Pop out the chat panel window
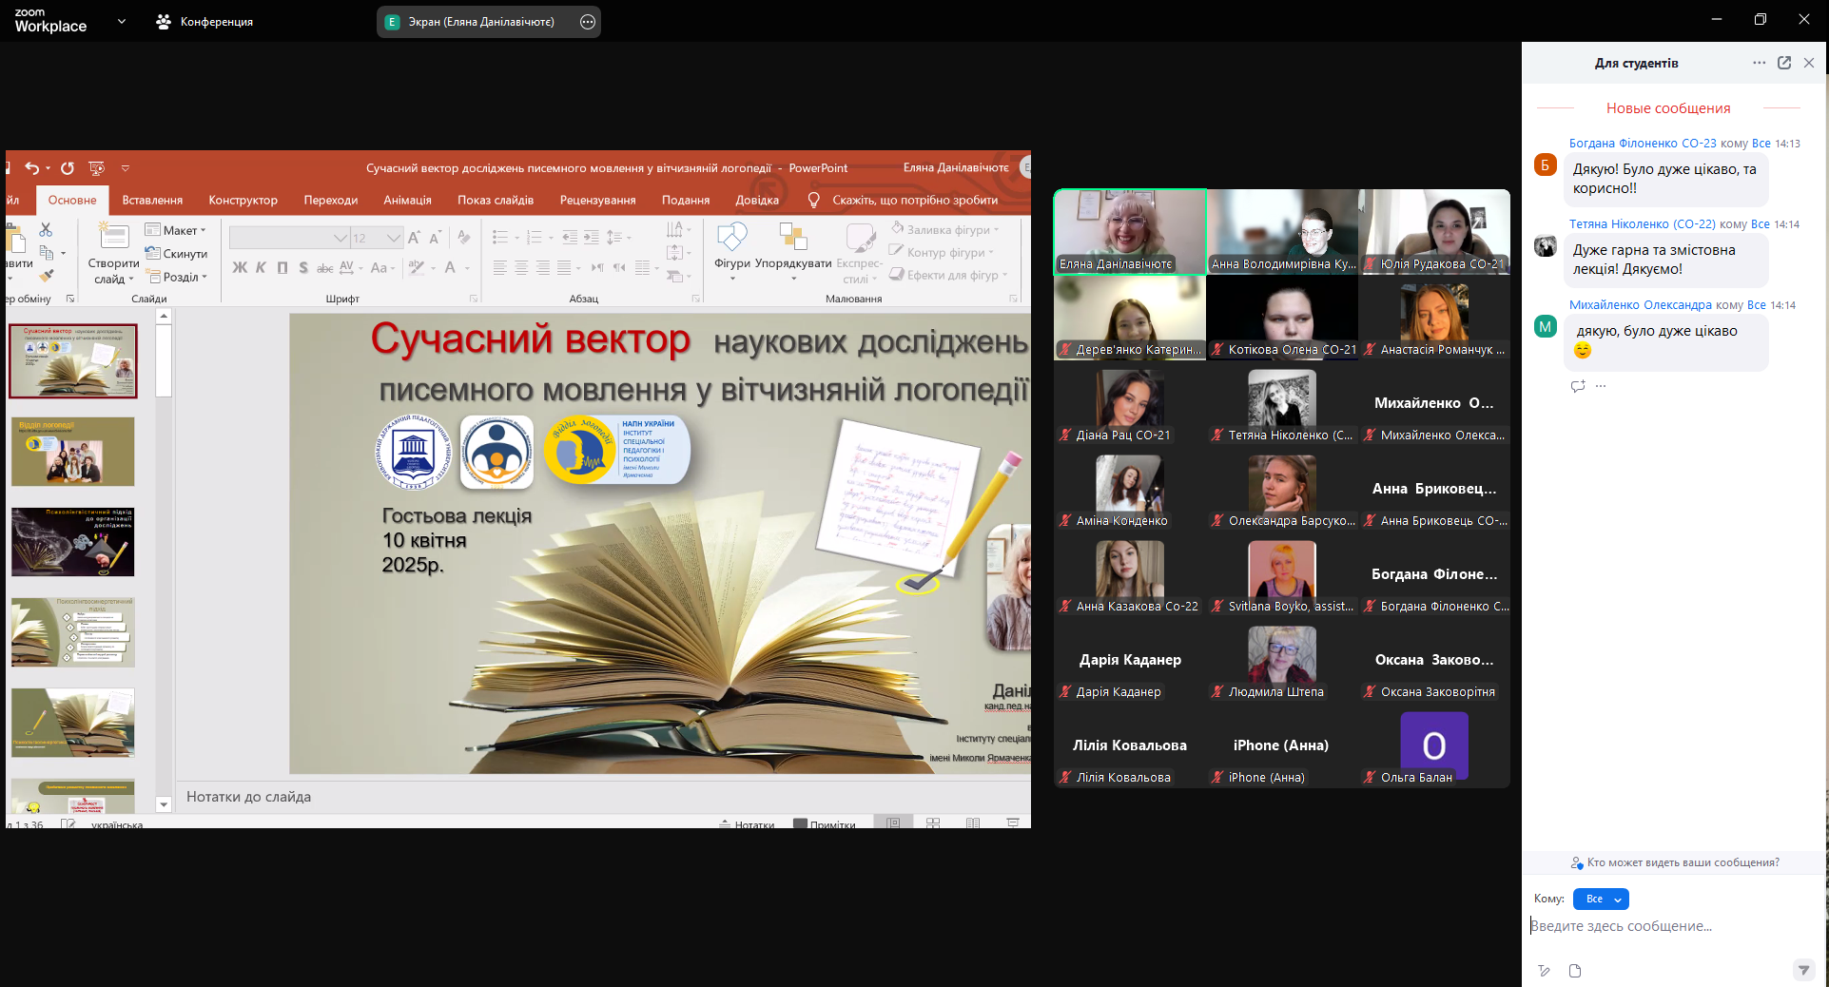The image size is (1829, 987). point(1784,63)
